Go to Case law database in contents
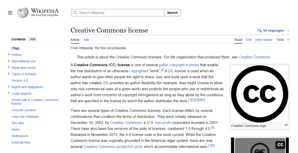The width and height of the screenshot is (298, 153). (25, 117)
